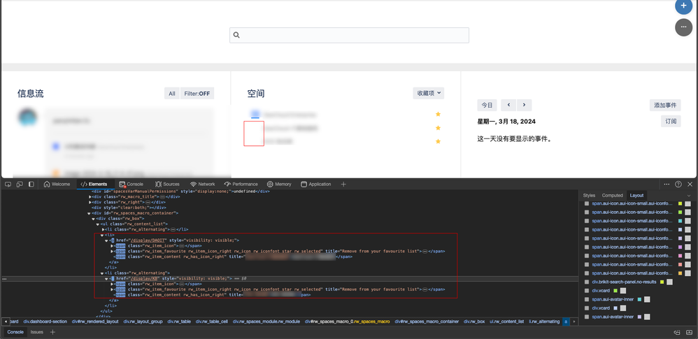This screenshot has height=339, width=698.
Task: Switch to the Console tab in DevTools
Action: (x=131, y=185)
